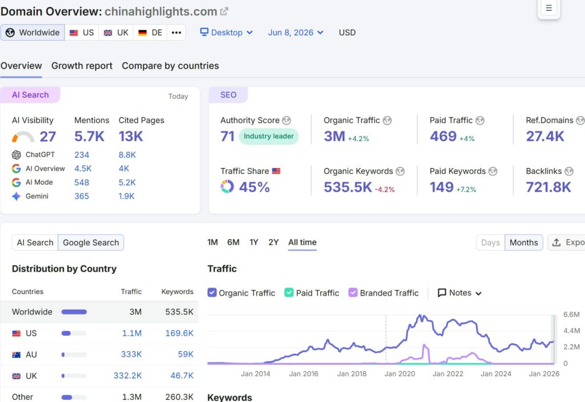This screenshot has width=585, height=402.
Task: Click the hamburger menu icon
Action: click(549, 8)
